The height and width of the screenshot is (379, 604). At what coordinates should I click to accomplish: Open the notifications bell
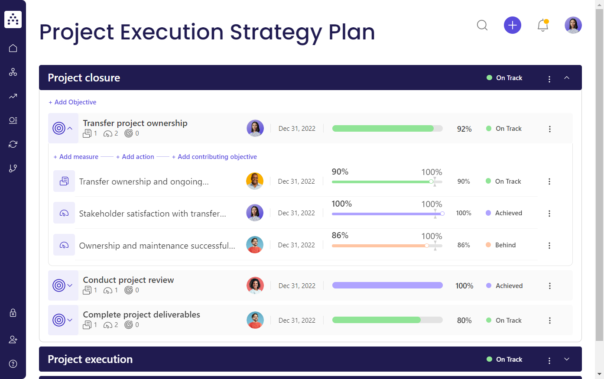point(542,25)
